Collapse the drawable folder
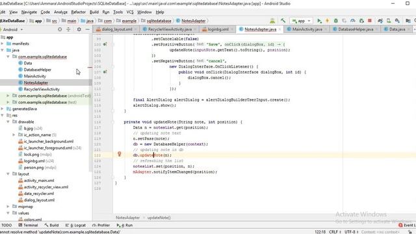This screenshot has height=234, width=416. coord(8,122)
